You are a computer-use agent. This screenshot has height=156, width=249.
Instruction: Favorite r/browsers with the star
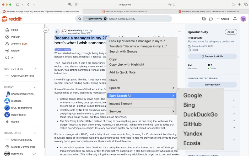[x=34, y=154]
